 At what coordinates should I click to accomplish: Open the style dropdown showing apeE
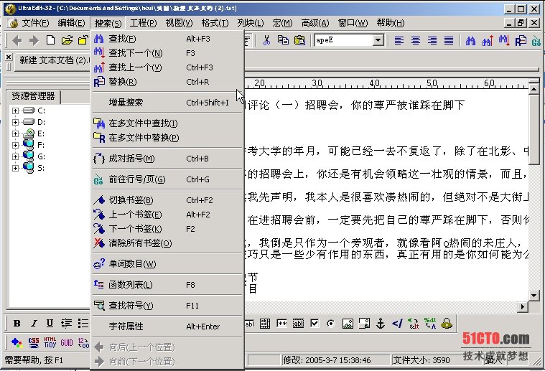[x=378, y=40]
